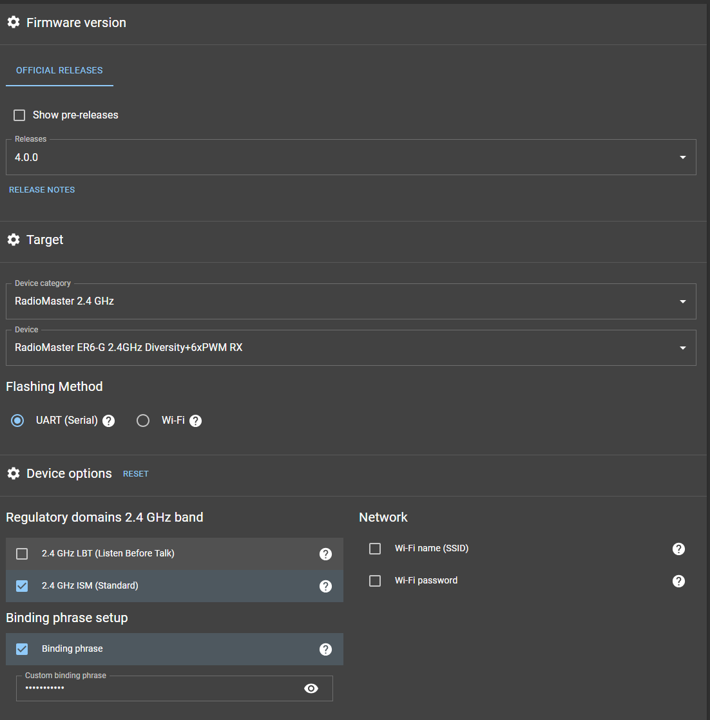This screenshot has width=710, height=720.
Task: Select Wi-Fi flashing method radio button
Action: click(x=143, y=421)
